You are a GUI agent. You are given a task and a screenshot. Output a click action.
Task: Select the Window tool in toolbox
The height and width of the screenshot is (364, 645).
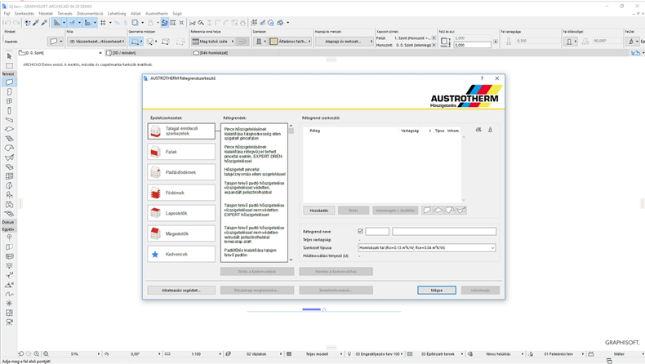(9, 101)
